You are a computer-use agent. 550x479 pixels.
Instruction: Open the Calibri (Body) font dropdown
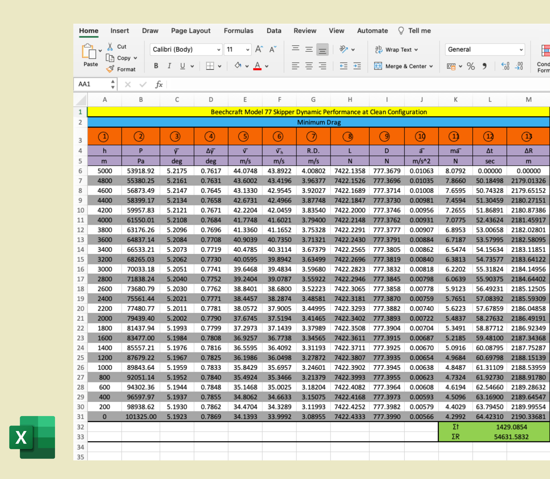218,49
